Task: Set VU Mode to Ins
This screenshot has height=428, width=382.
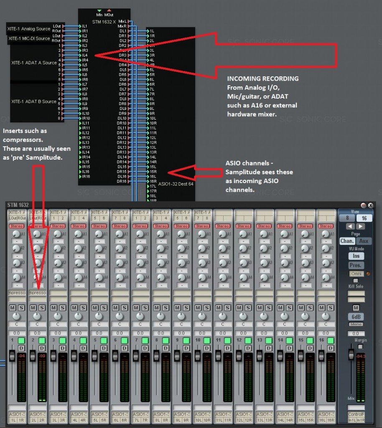Action: pos(356,256)
